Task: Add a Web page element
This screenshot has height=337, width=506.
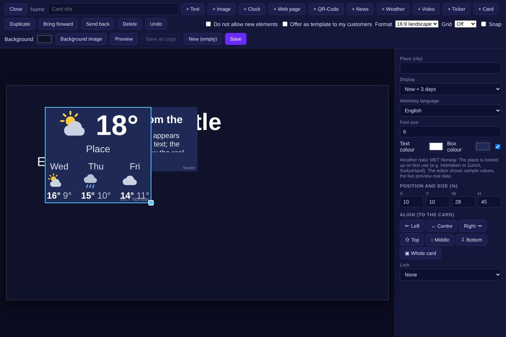Action: click(x=287, y=9)
